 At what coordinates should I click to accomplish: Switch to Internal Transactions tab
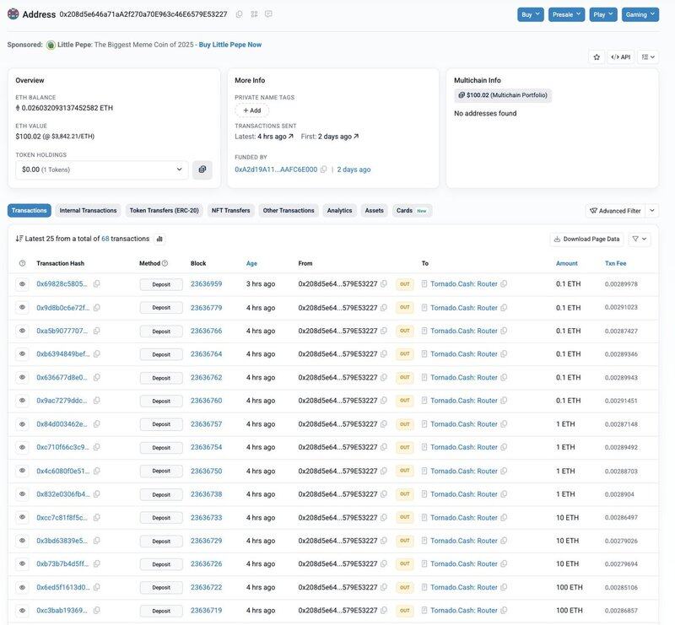coord(88,210)
